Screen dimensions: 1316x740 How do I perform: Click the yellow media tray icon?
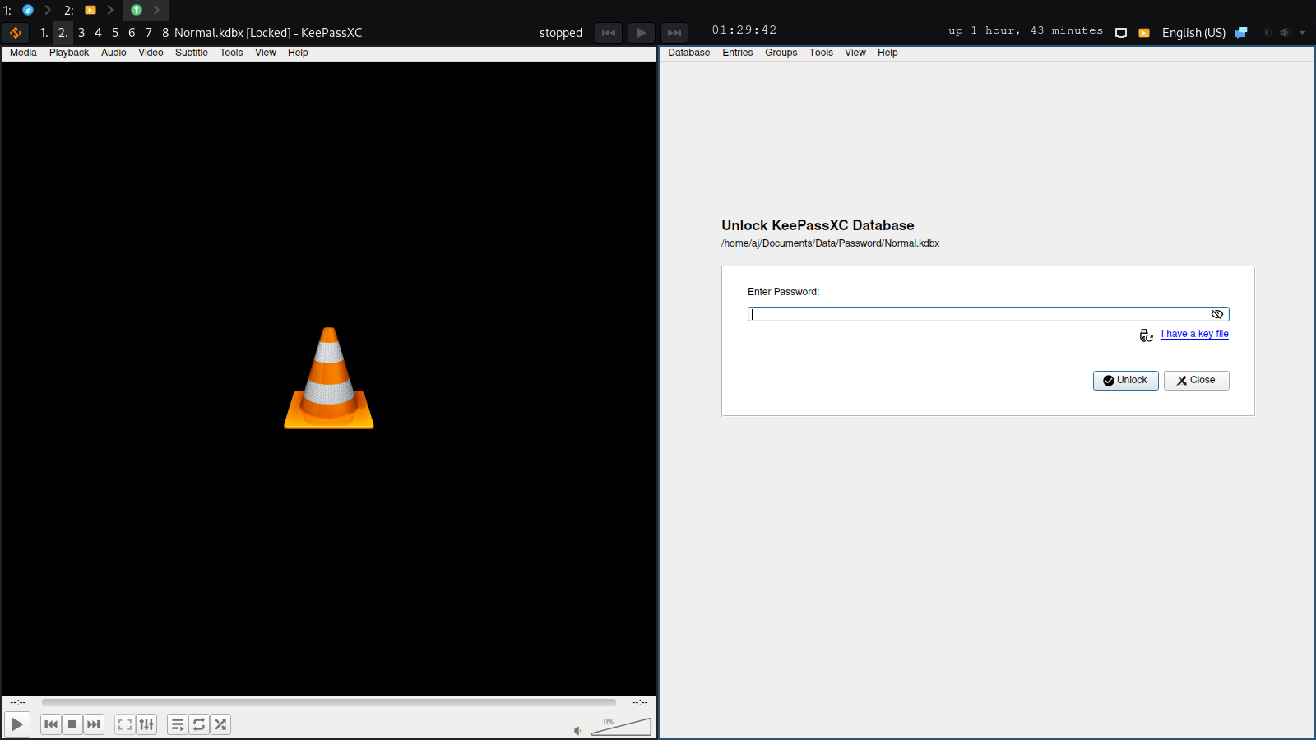(x=1144, y=33)
